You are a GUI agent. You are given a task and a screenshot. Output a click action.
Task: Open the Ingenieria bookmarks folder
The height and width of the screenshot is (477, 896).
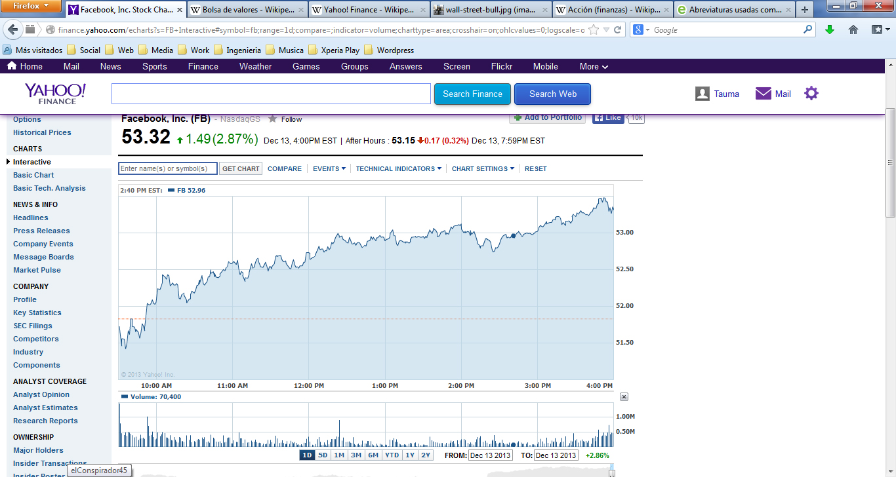pyautogui.click(x=237, y=50)
